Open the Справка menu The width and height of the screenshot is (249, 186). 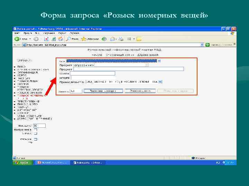(x=74, y=33)
